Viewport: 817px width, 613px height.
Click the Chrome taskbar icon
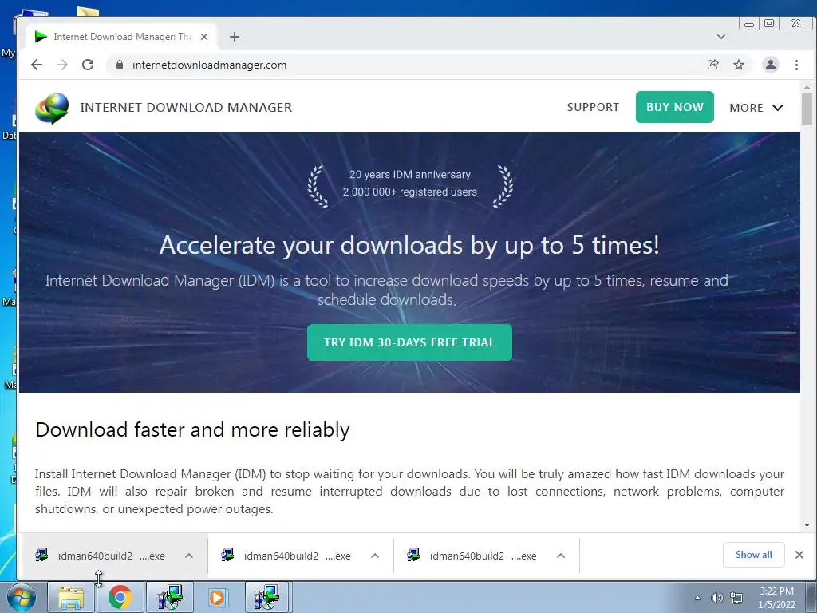[x=120, y=597]
